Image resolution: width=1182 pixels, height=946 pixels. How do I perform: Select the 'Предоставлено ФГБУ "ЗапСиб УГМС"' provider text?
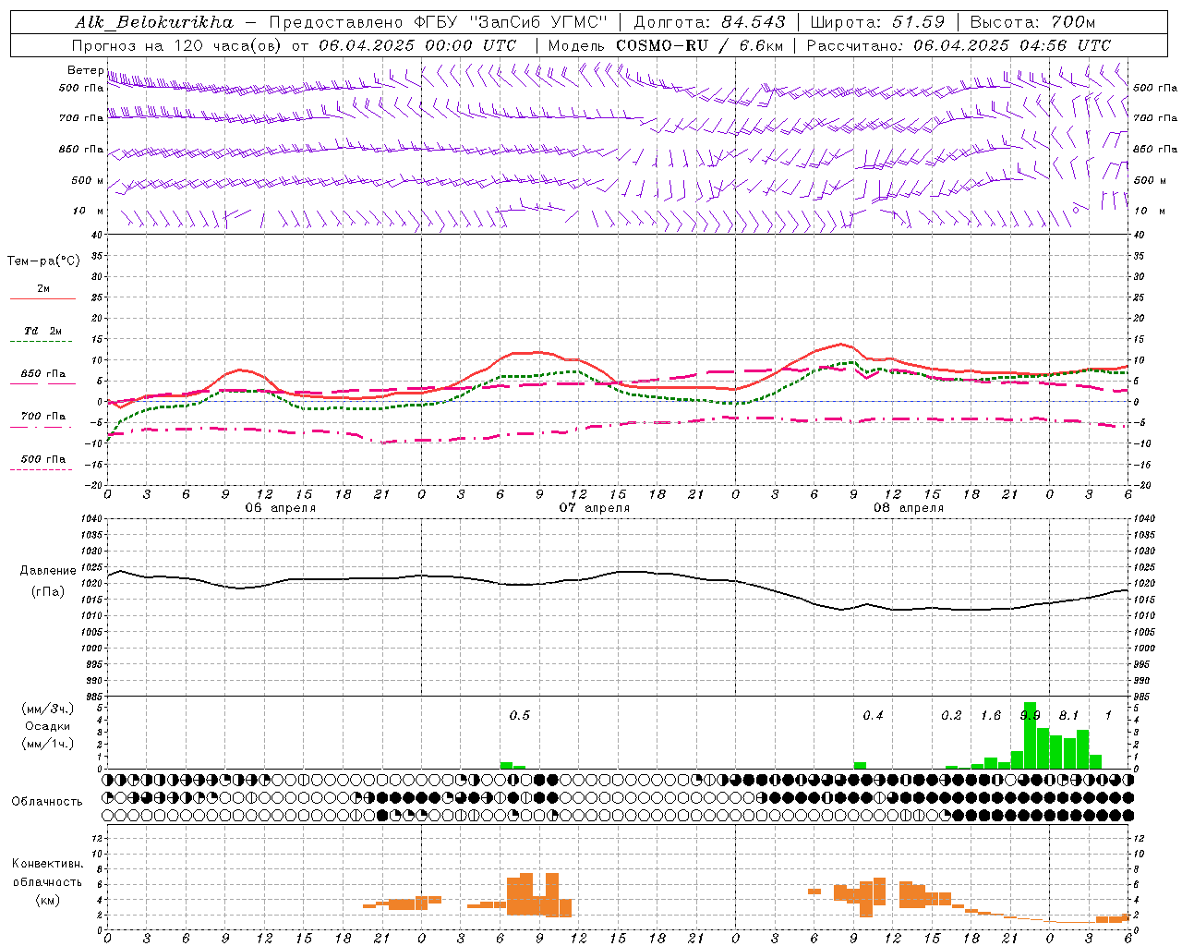439,22
